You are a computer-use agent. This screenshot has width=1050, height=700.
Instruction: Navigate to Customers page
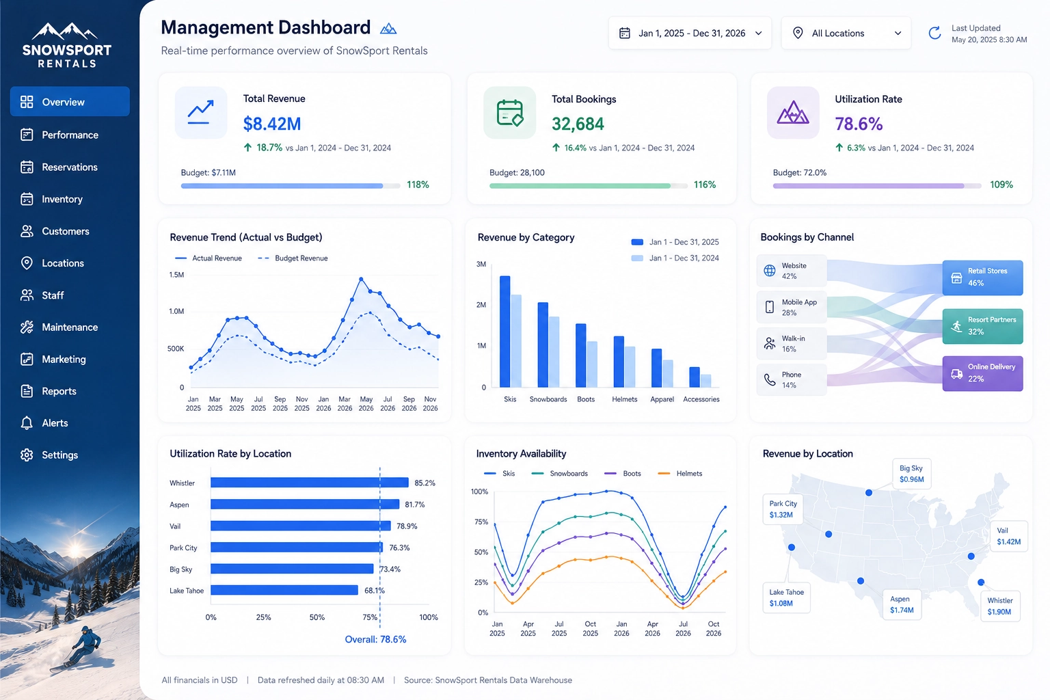click(70, 231)
